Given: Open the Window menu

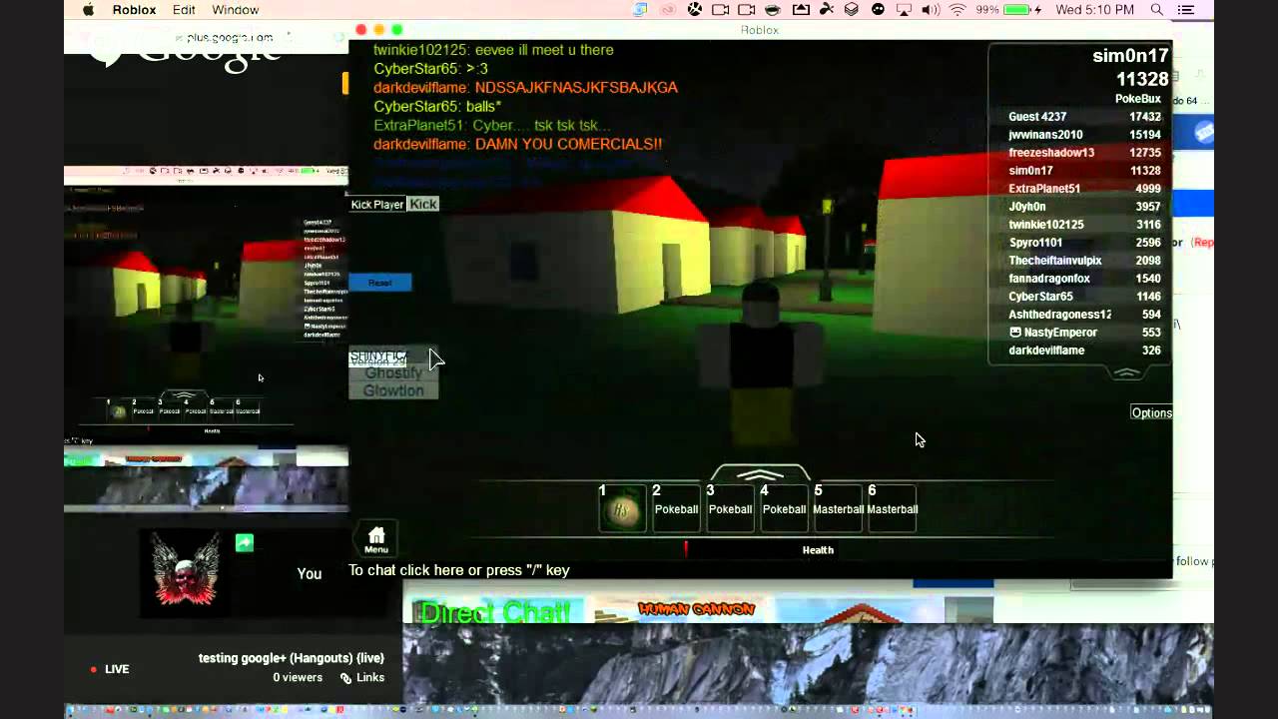Looking at the screenshot, I should [x=236, y=10].
